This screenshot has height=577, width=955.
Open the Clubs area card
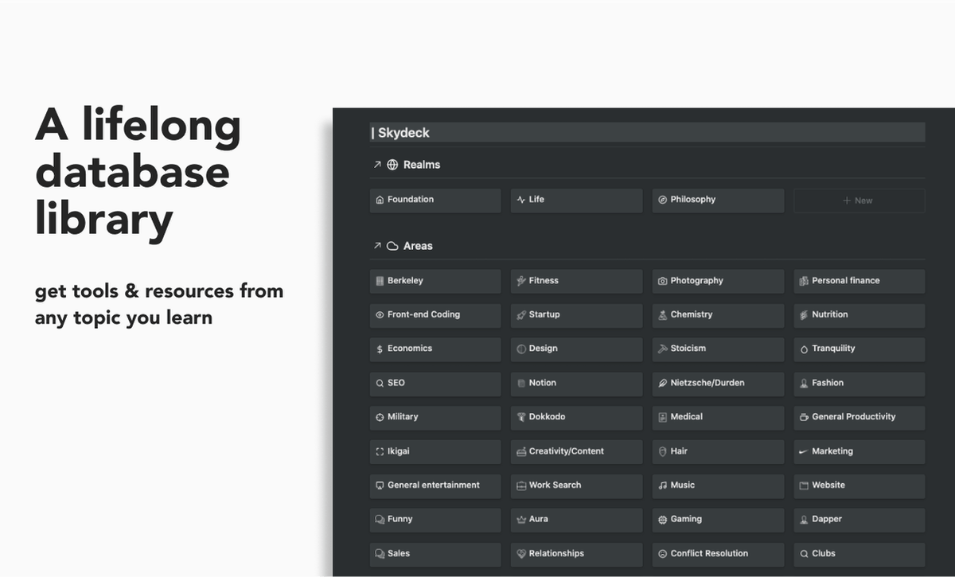point(859,554)
